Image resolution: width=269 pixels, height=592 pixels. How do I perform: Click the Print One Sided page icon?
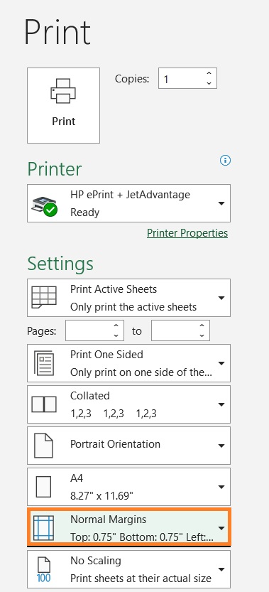44,363
